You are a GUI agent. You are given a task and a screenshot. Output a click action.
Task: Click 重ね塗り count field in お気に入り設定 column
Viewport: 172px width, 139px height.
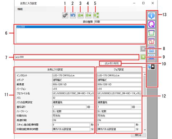(x=69, y=107)
